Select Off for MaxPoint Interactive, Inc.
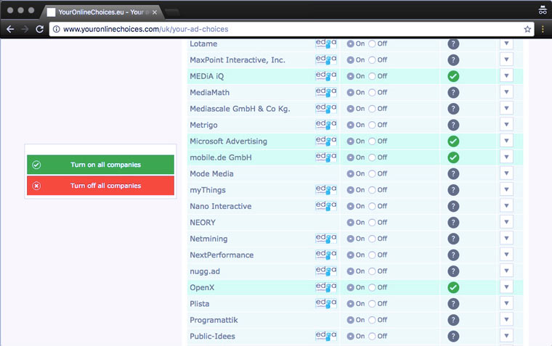 point(372,60)
